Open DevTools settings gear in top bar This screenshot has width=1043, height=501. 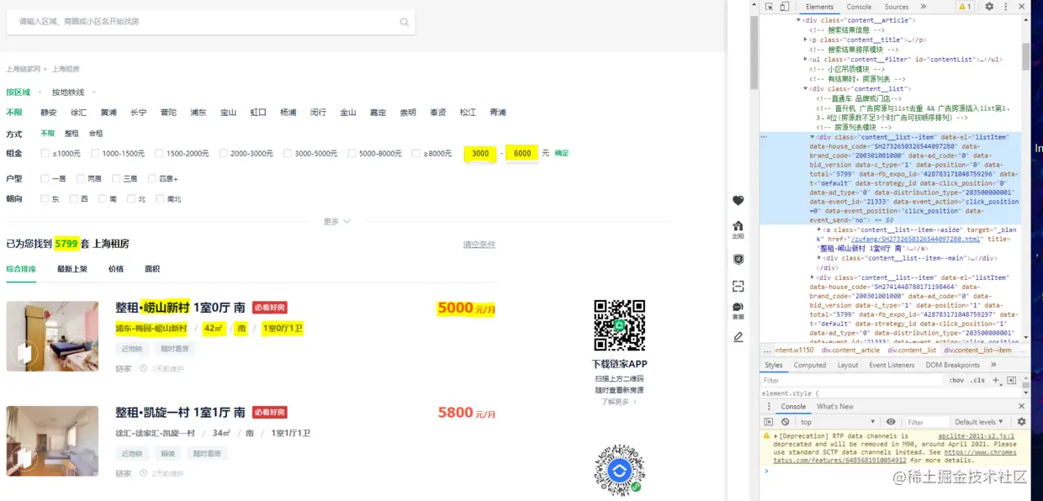pos(989,7)
